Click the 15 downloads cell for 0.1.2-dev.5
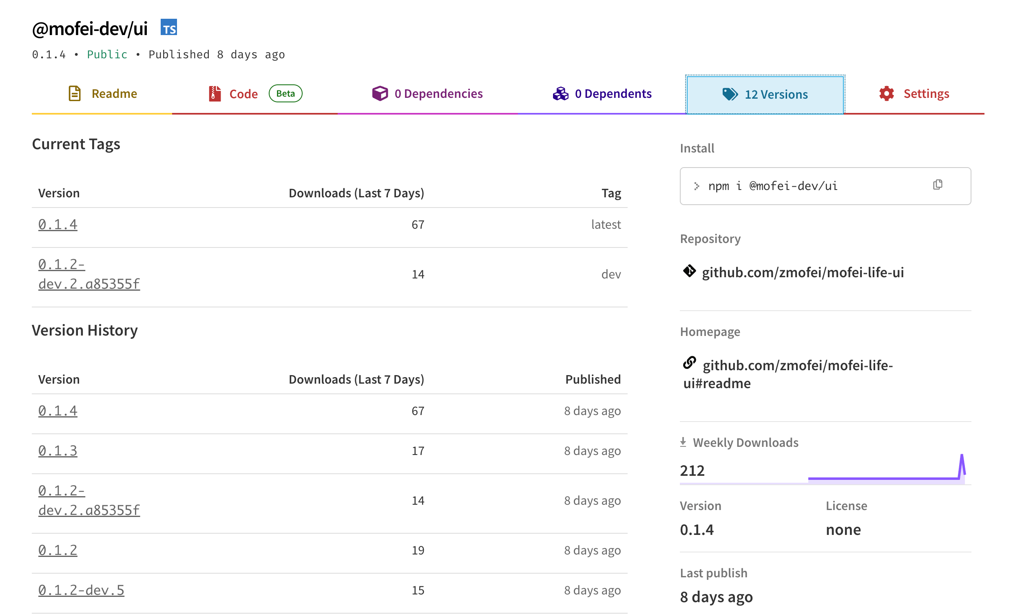The image size is (1022, 614). point(418,590)
